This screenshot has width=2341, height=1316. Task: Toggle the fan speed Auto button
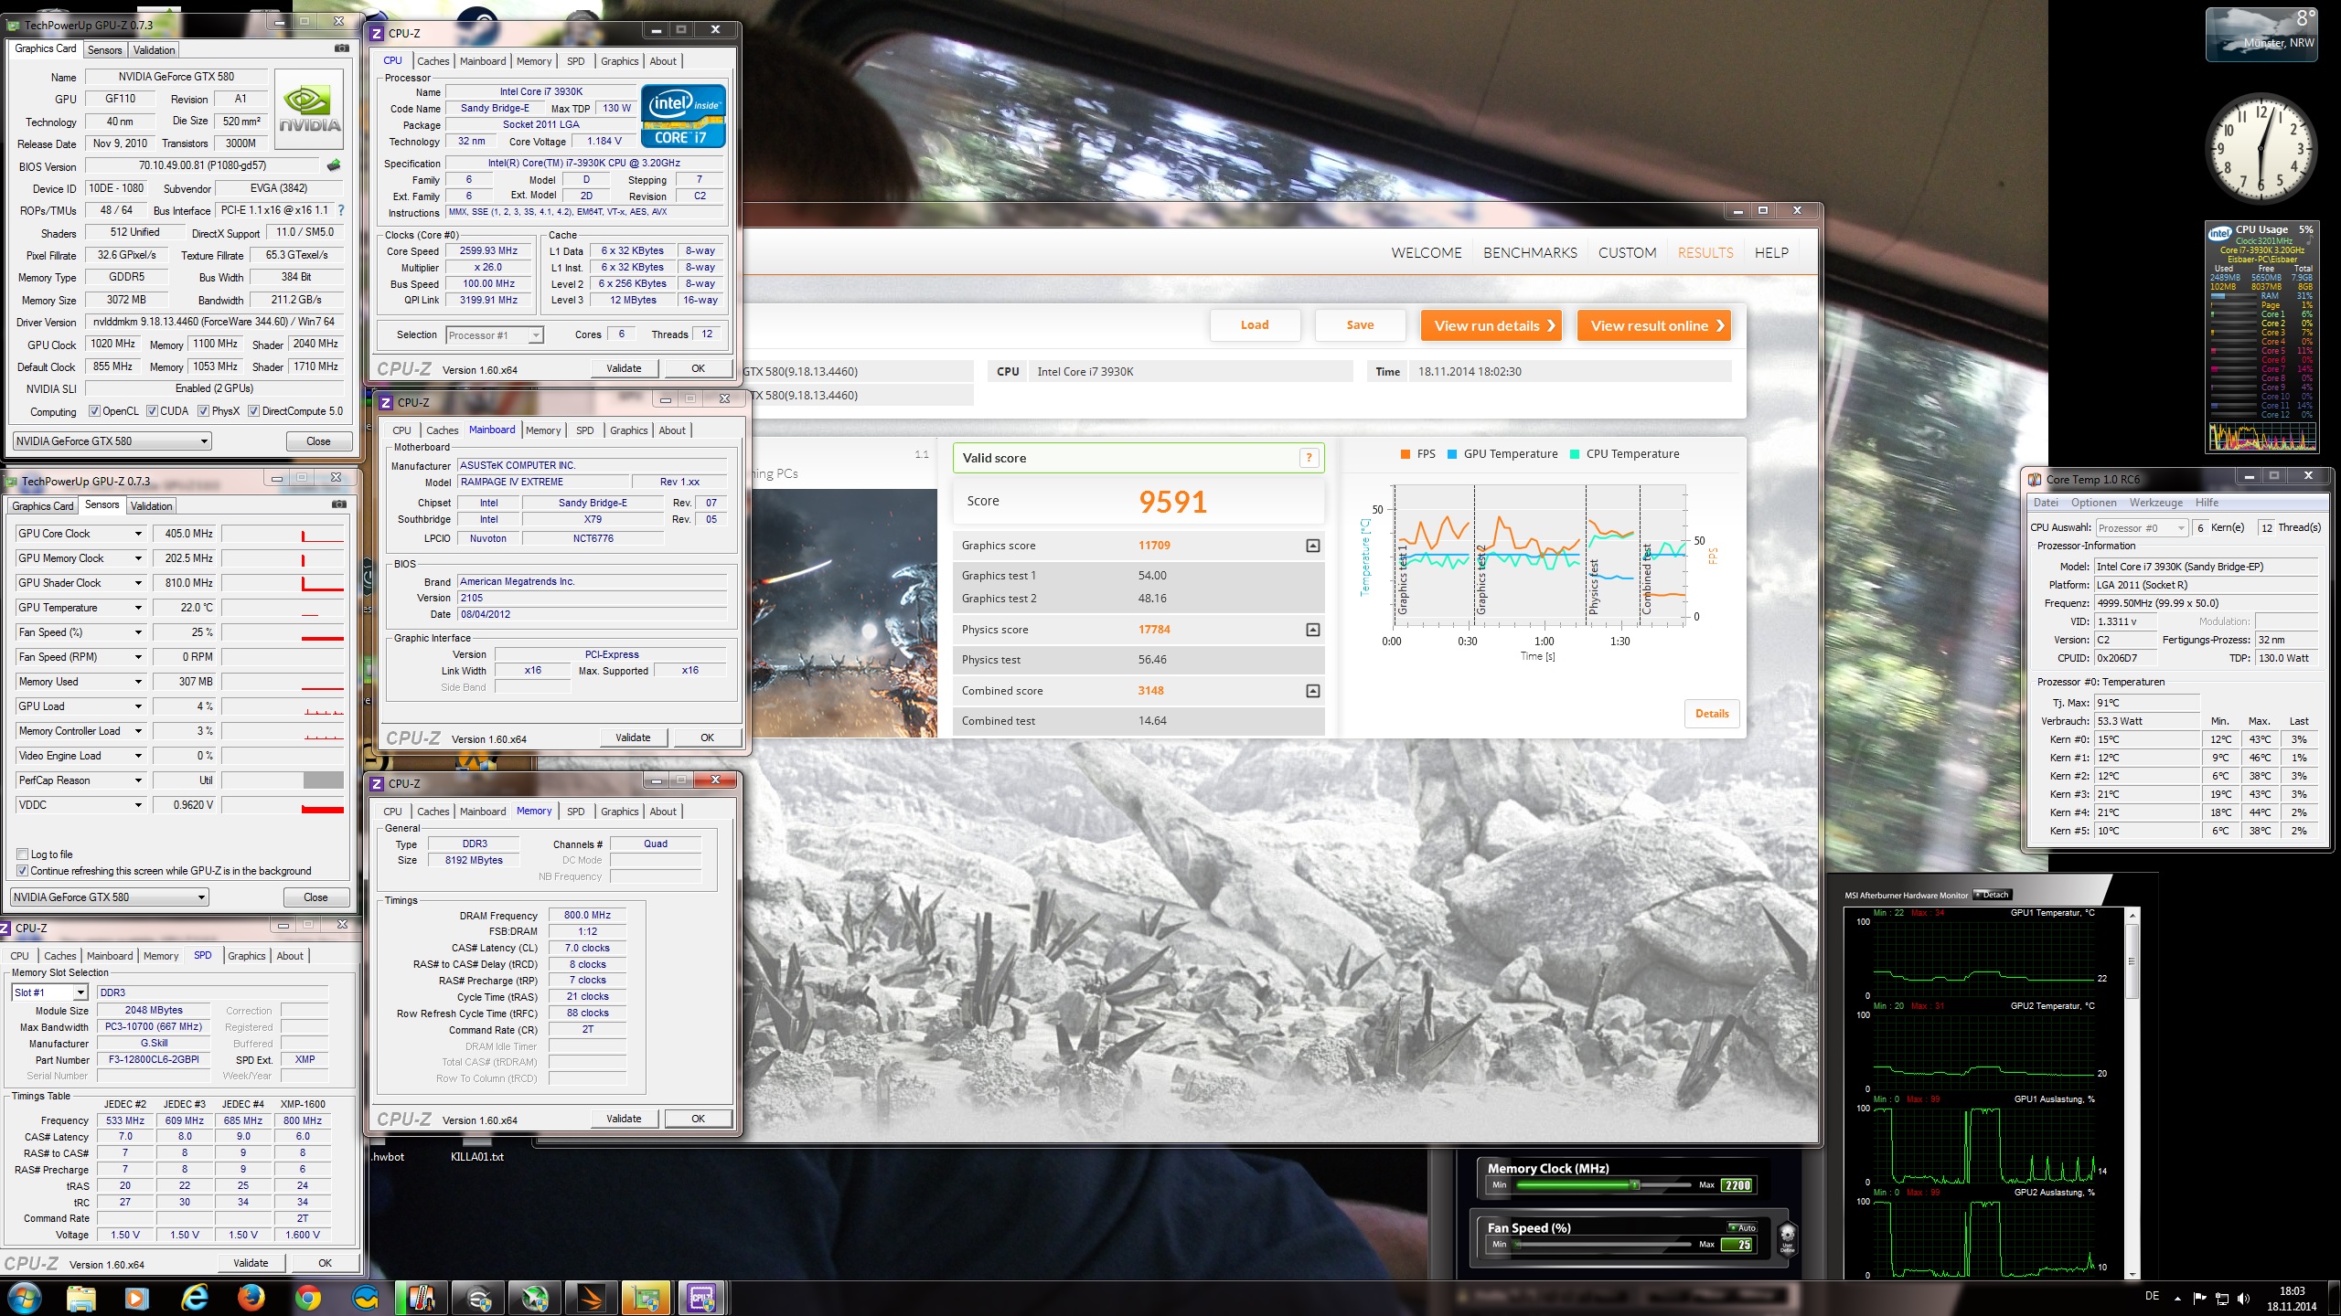point(1743,1227)
